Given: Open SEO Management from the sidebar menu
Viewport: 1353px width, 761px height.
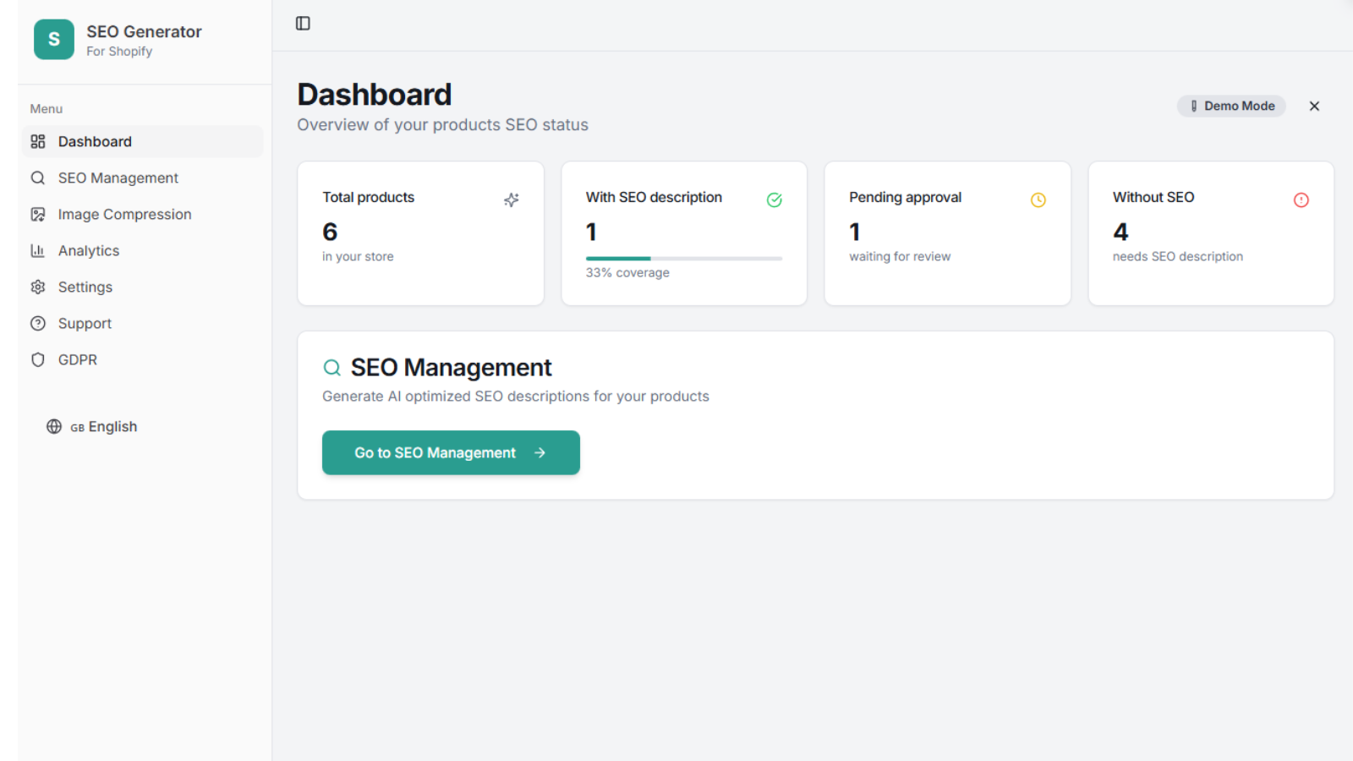Looking at the screenshot, I should [x=118, y=178].
